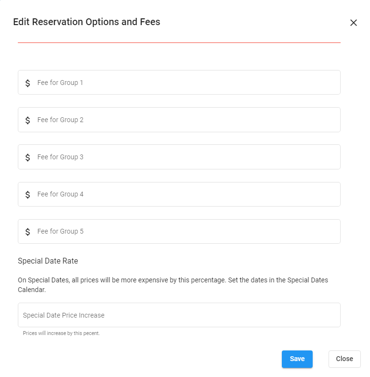Click the dollar icon for Group 2
This screenshot has width=370, height=377.
click(27, 120)
